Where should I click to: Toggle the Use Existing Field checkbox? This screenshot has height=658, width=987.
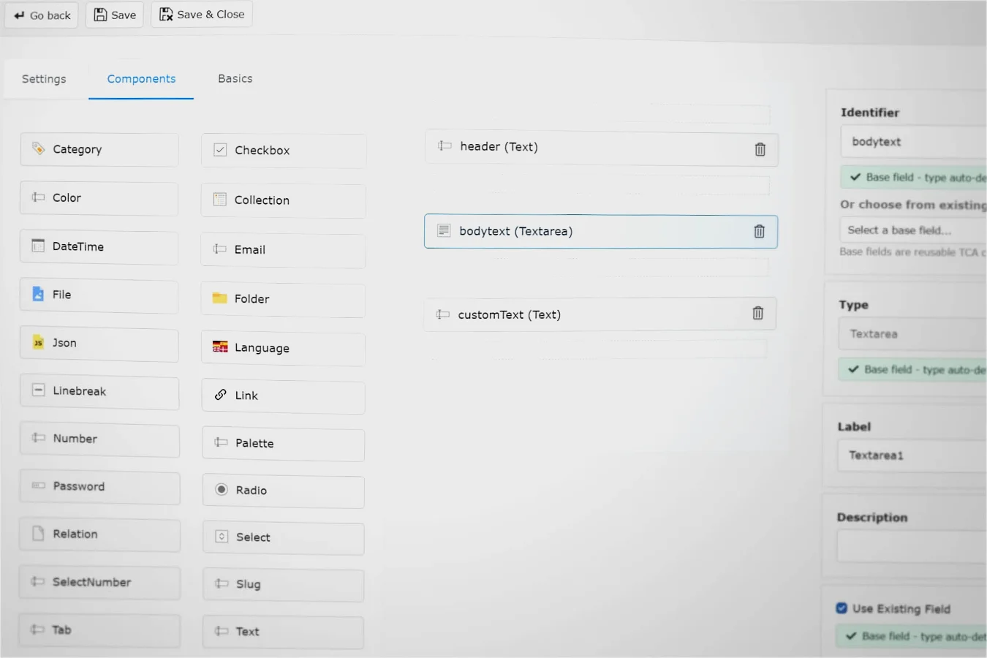point(842,608)
